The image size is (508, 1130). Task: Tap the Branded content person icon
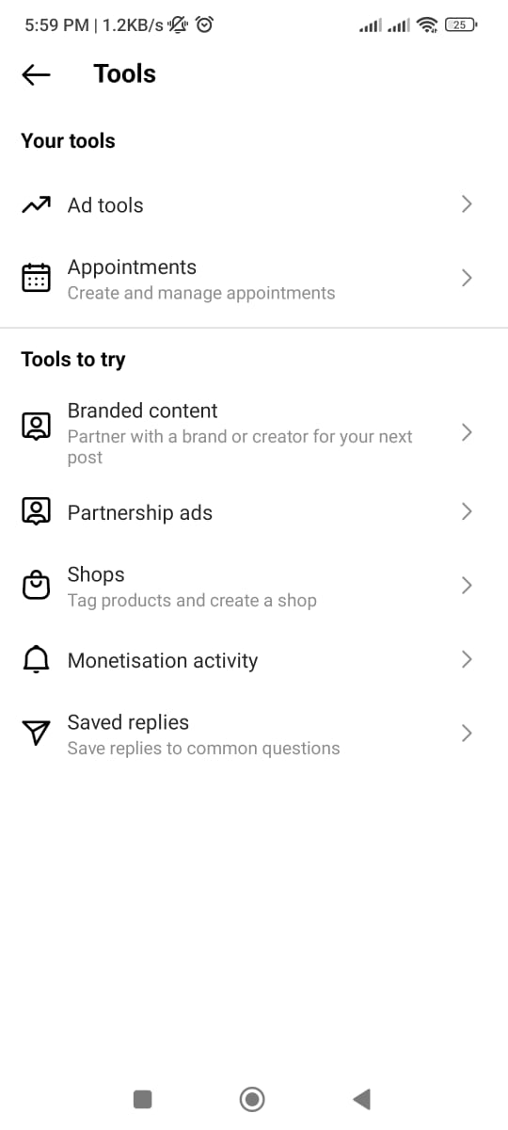pos(36,428)
